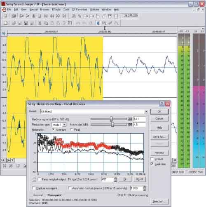Click the Open file icon in standard toolbar

click(14, 23)
